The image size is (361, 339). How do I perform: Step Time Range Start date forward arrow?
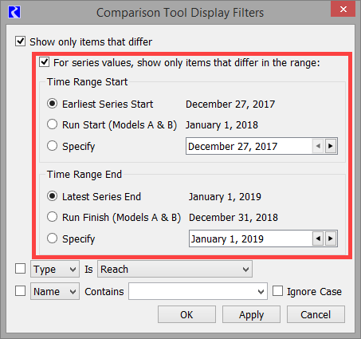click(x=330, y=146)
